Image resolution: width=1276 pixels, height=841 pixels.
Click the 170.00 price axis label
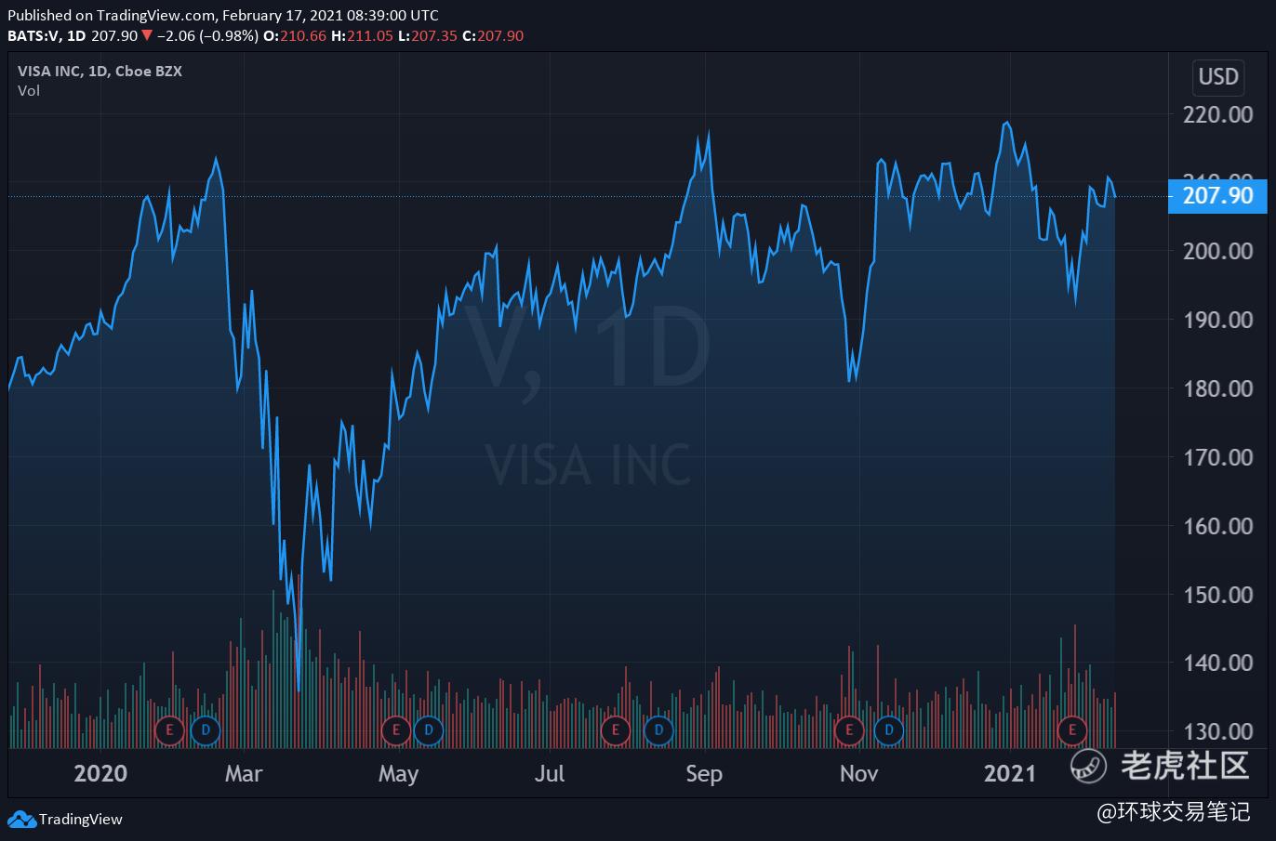click(1217, 457)
